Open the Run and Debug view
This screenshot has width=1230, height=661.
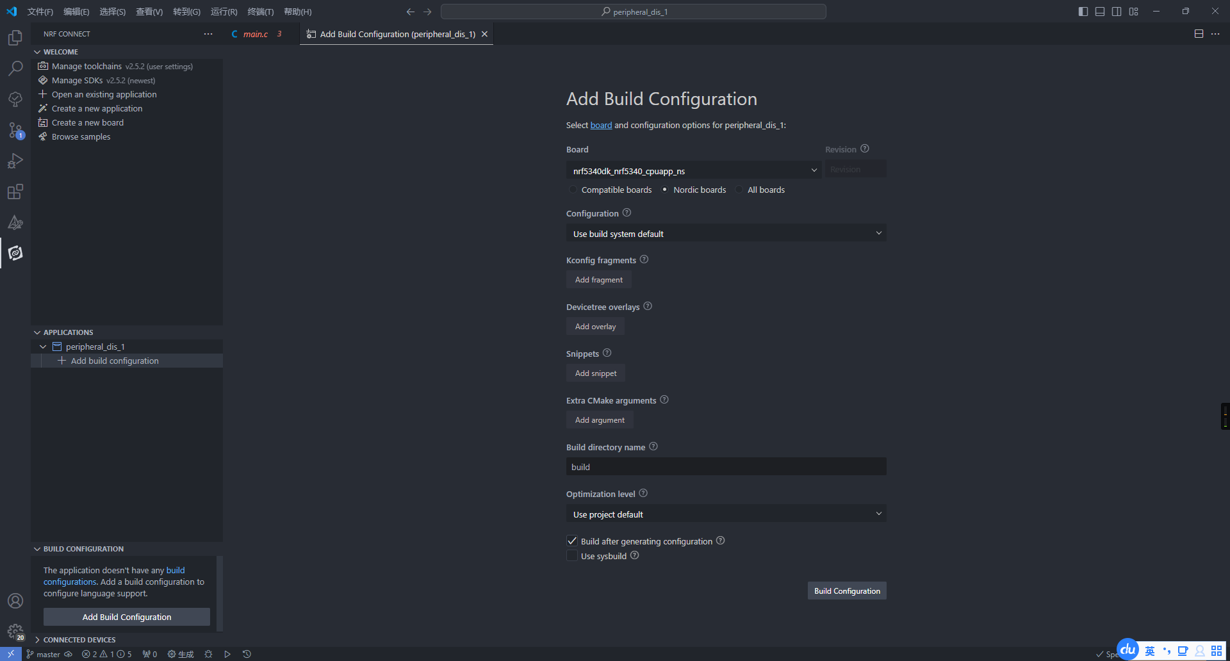pyautogui.click(x=15, y=161)
